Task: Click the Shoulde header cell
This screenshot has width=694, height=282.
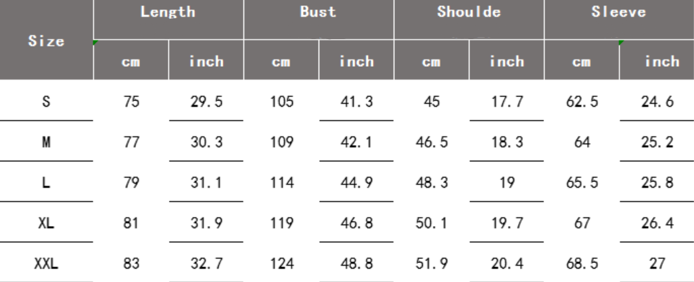Action: pos(468,13)
